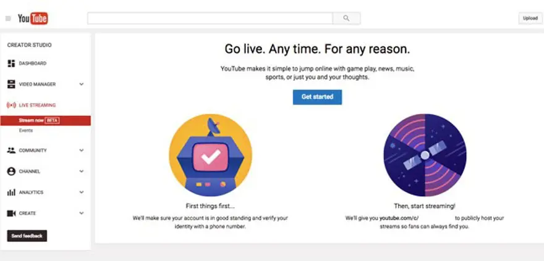Click the Upload button
This screenshot has width=544, height=261.
tap(530, 19)
